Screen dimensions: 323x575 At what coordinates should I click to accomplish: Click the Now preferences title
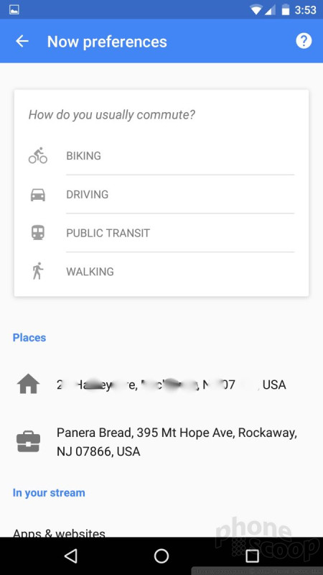pos(107,42)
